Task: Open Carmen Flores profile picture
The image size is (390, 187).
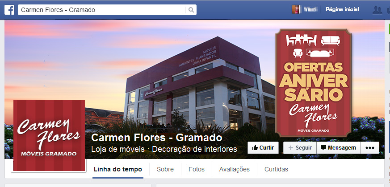Action: tap(49, 136)
